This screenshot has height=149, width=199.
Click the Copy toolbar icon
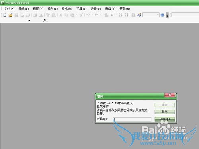[x=66, y=15]
